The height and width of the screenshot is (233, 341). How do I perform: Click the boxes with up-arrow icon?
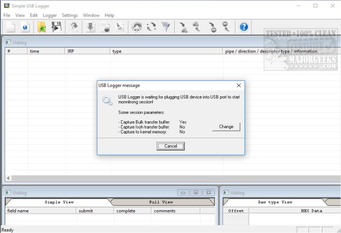197,27
